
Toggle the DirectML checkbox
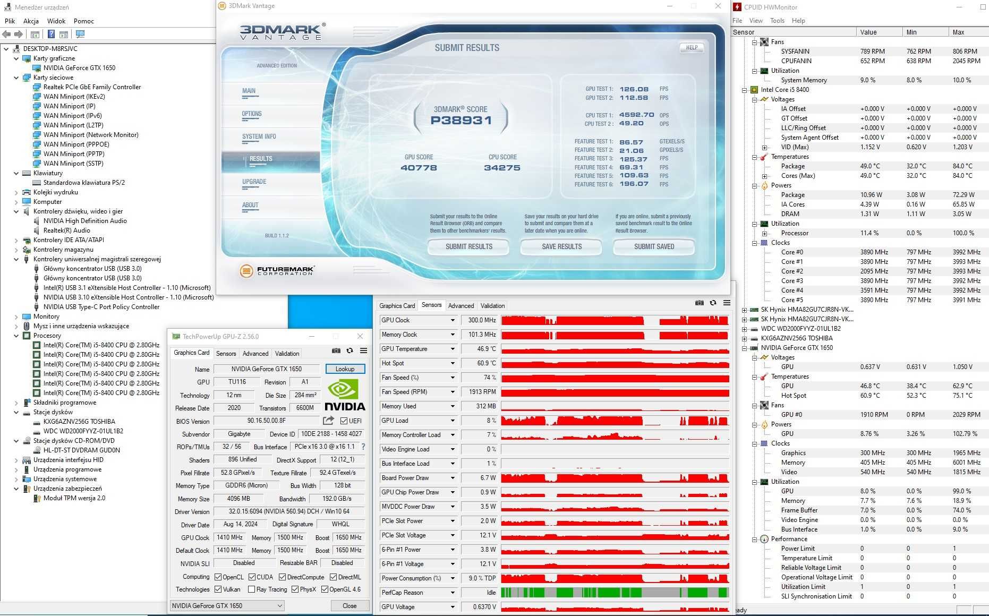click(333, 577)
